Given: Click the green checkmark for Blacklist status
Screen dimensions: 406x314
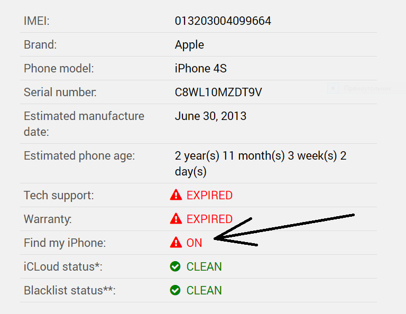Looking at the screenshot, I should click(176, 291).
